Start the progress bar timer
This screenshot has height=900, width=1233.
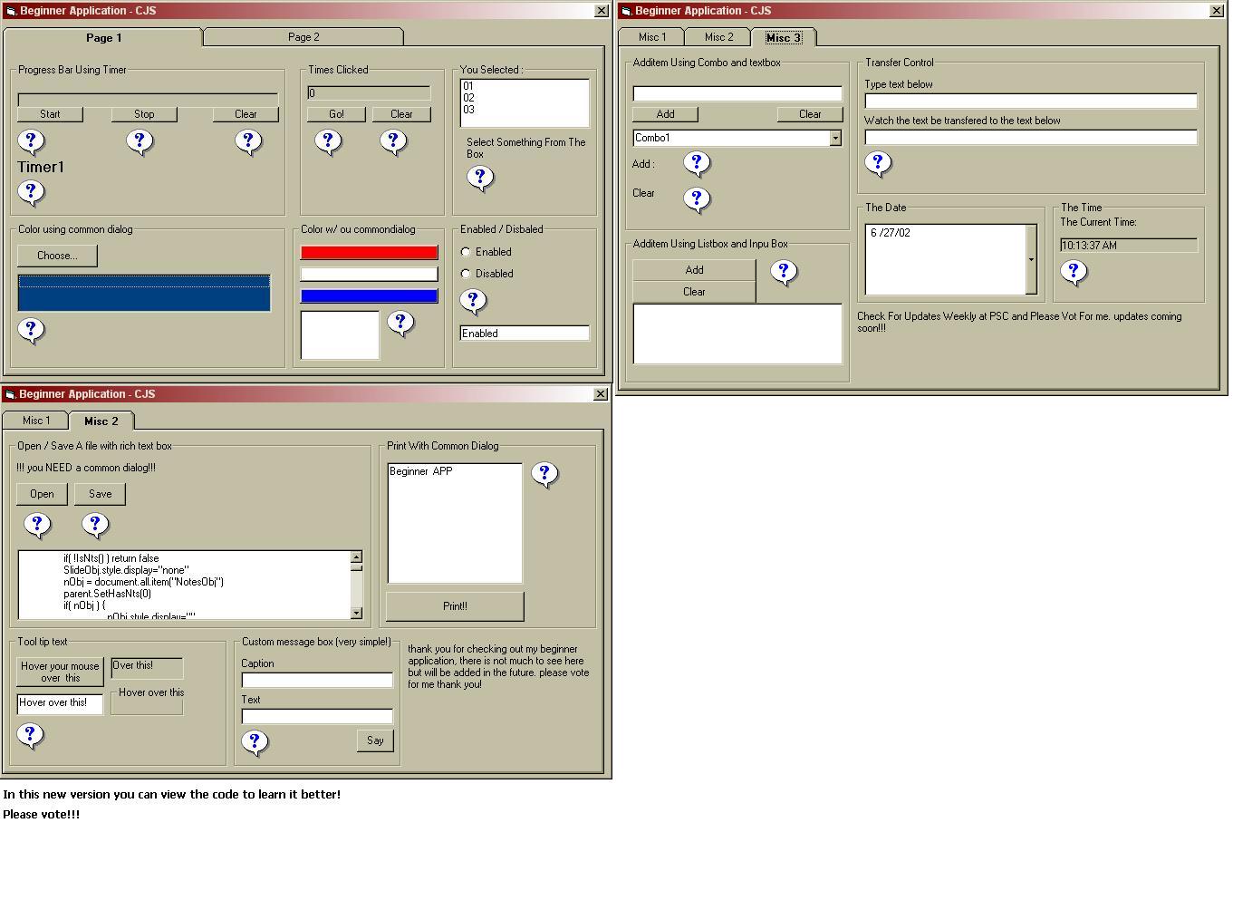(x=50, y=114)
